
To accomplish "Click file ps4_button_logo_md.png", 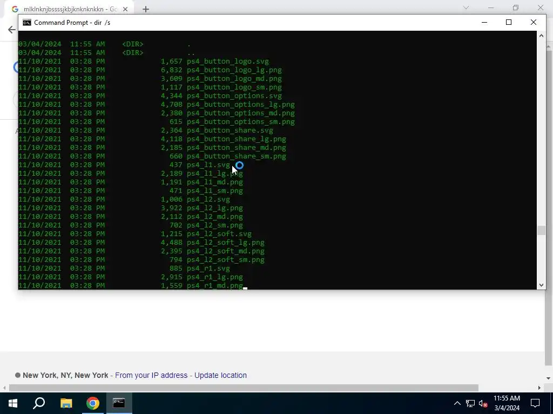I will point(234,79).
